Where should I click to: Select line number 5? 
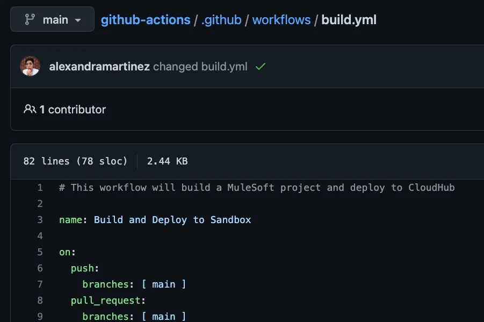click(x=40, y=252)
